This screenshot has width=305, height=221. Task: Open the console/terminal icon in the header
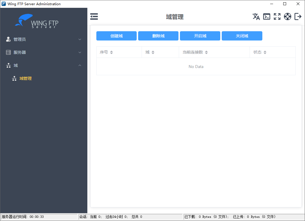267,16
